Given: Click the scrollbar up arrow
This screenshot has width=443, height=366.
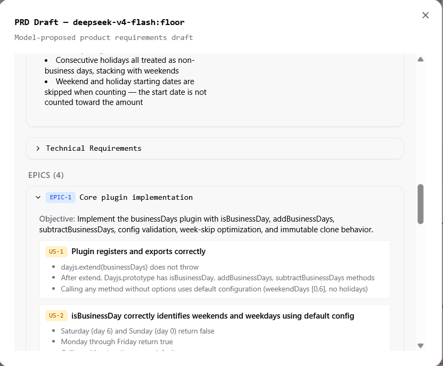Looking at the screenshot, I should pos(421,59).
